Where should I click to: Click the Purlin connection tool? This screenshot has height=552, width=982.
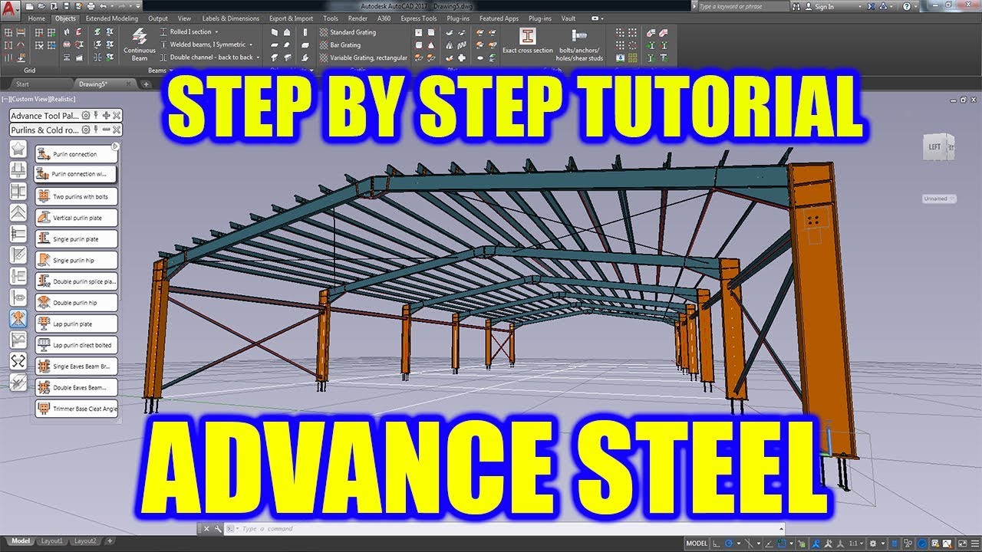[x=76, y=154]
